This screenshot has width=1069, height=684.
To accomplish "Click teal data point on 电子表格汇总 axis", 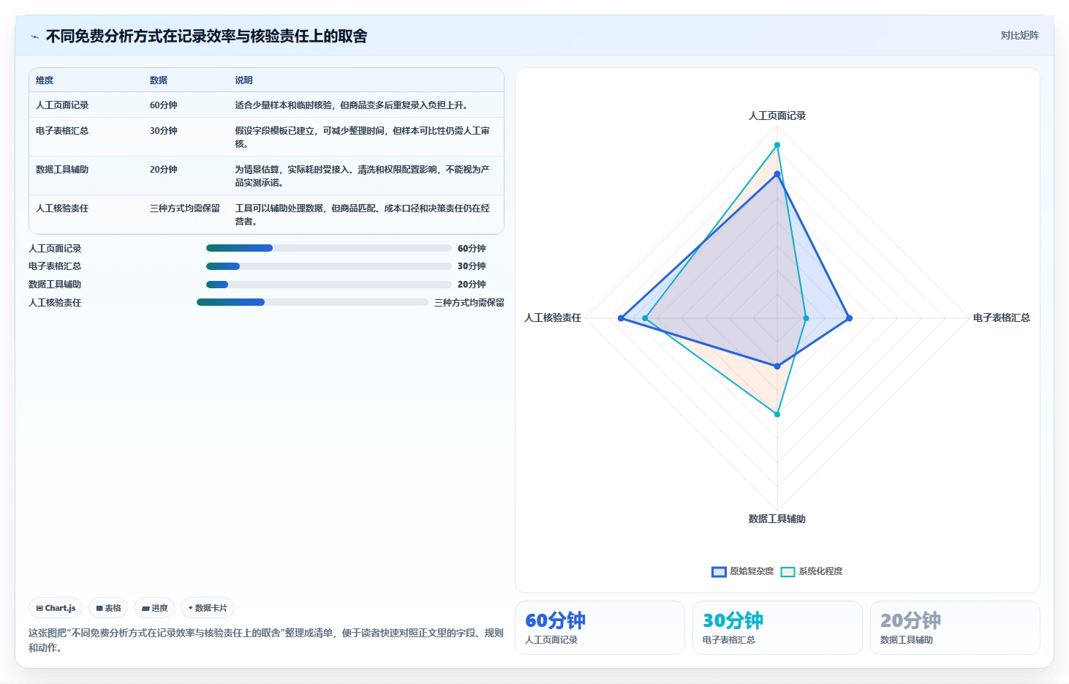I will [x=806, y=318].
